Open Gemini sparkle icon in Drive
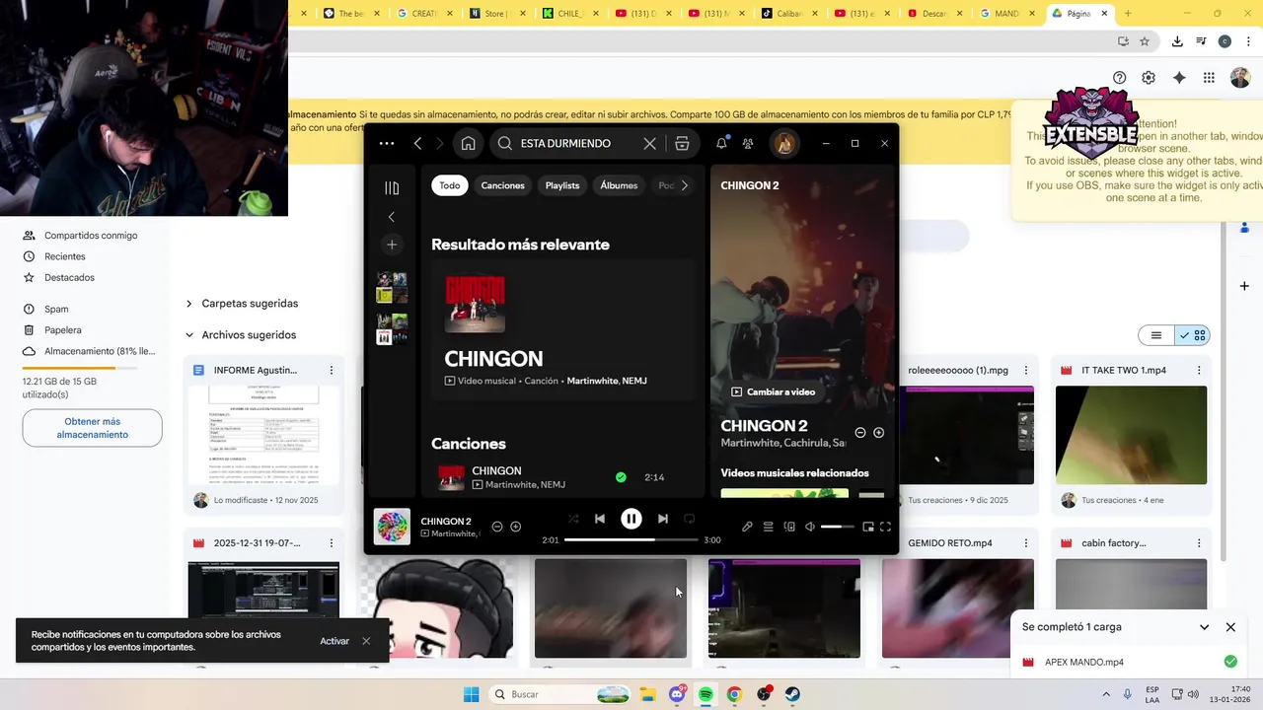 point(1179,78)
